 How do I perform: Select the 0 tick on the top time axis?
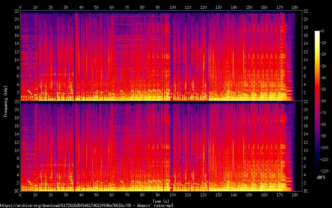coord(20,7)
